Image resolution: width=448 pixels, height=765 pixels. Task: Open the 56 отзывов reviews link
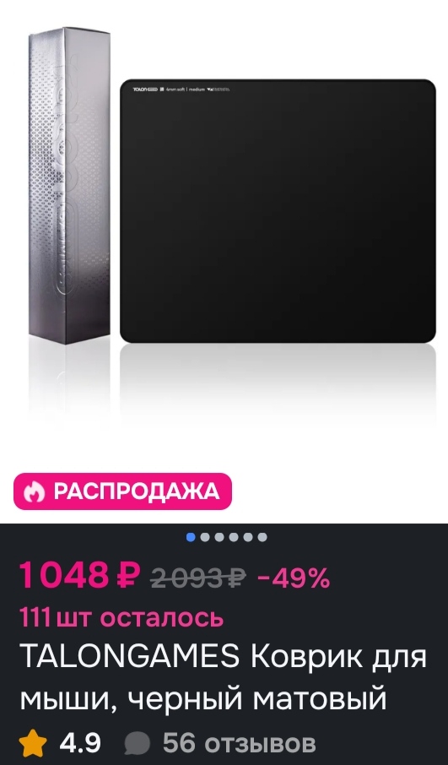pos(240,744)
